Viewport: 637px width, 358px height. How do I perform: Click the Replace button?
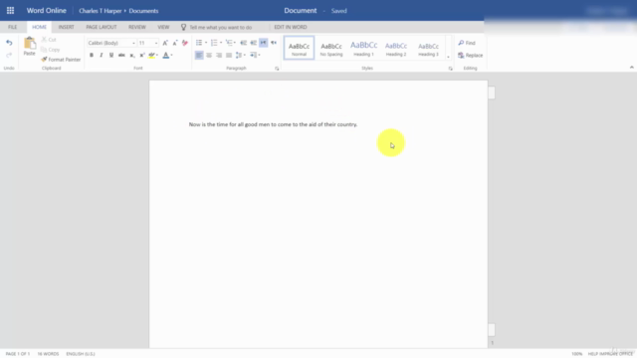(471, 56)
